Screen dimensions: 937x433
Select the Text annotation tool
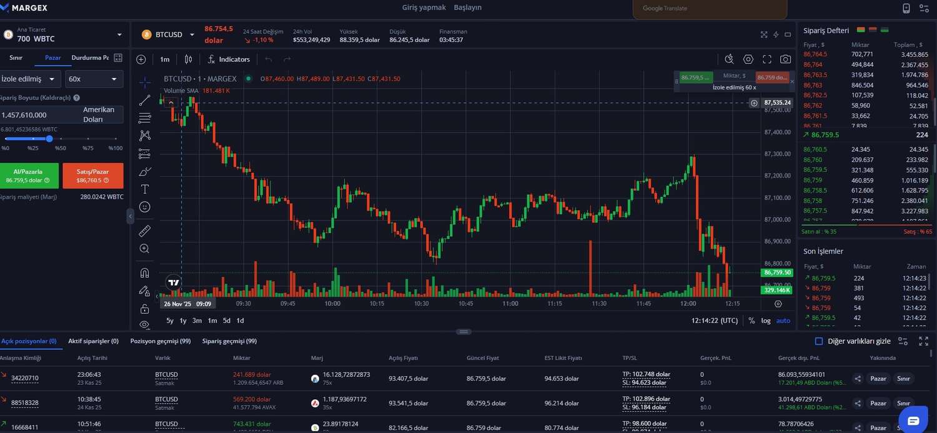click(144, 189)
